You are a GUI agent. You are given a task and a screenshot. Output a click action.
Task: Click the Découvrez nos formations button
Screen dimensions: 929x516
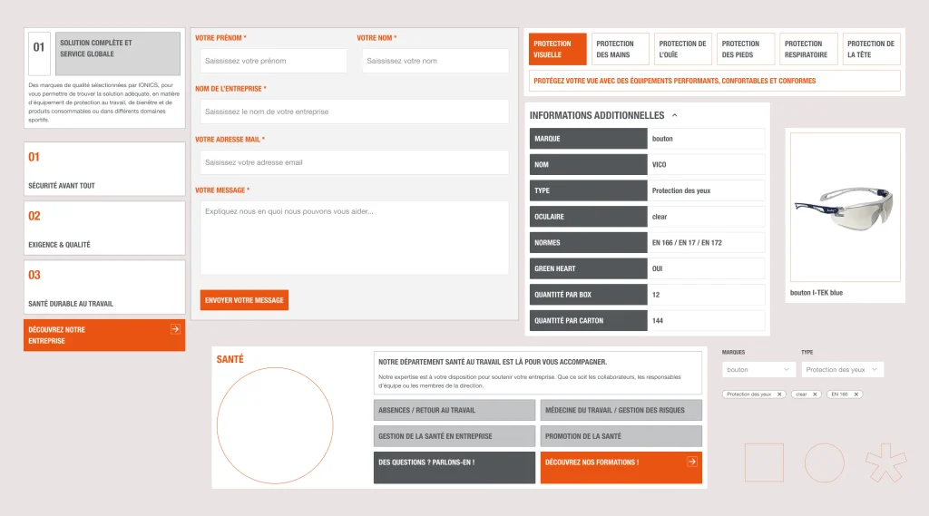621,468
